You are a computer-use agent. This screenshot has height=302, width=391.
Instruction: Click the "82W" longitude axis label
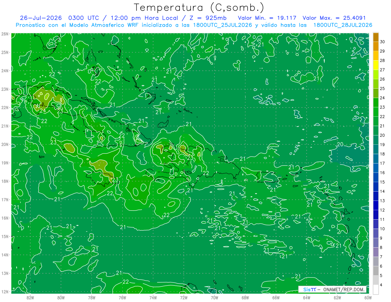point(30,297)
